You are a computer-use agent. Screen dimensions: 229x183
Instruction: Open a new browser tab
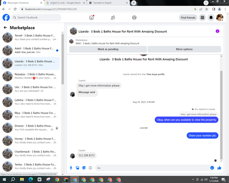(134, 3)
